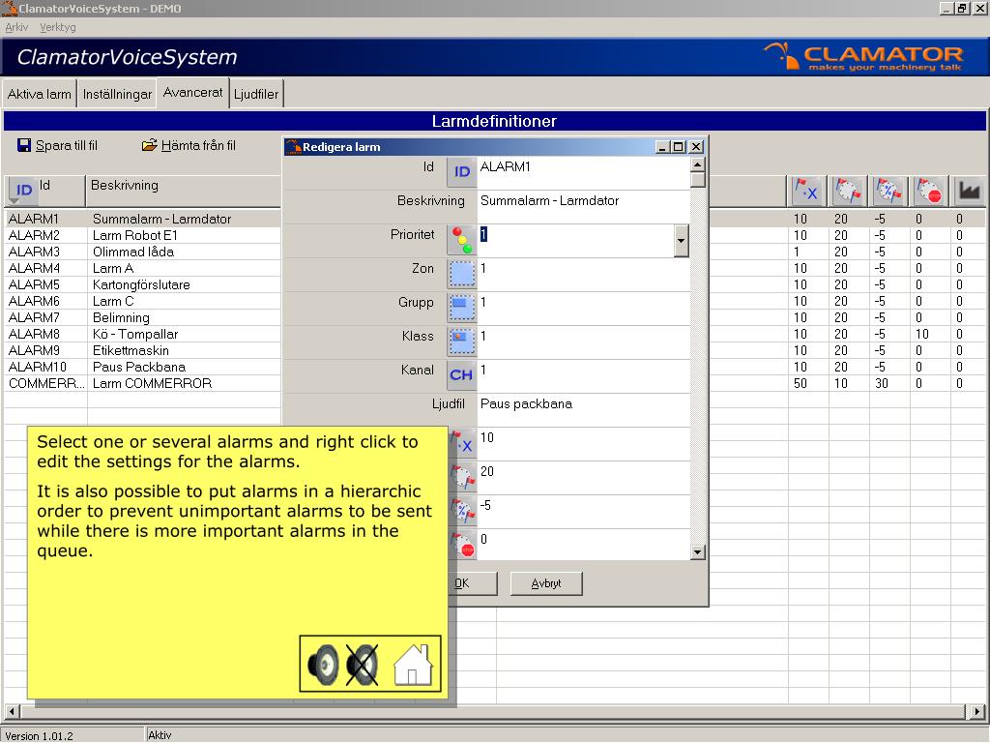Screen dimensions: 990x743
Task: Click the Zon icon in the dialog
Action: point(461,274)
